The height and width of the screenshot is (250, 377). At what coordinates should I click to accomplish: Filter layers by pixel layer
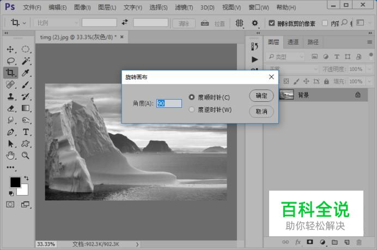point(314,57)
